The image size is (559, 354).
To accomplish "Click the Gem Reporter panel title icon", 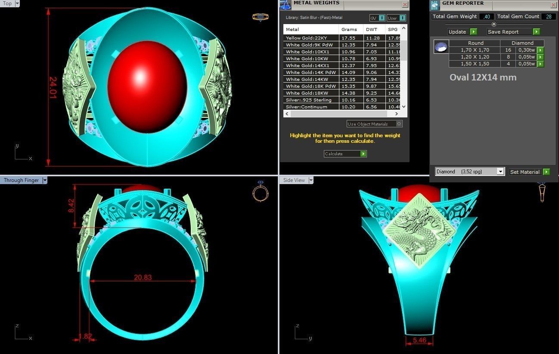I will (x=435, y=5).
